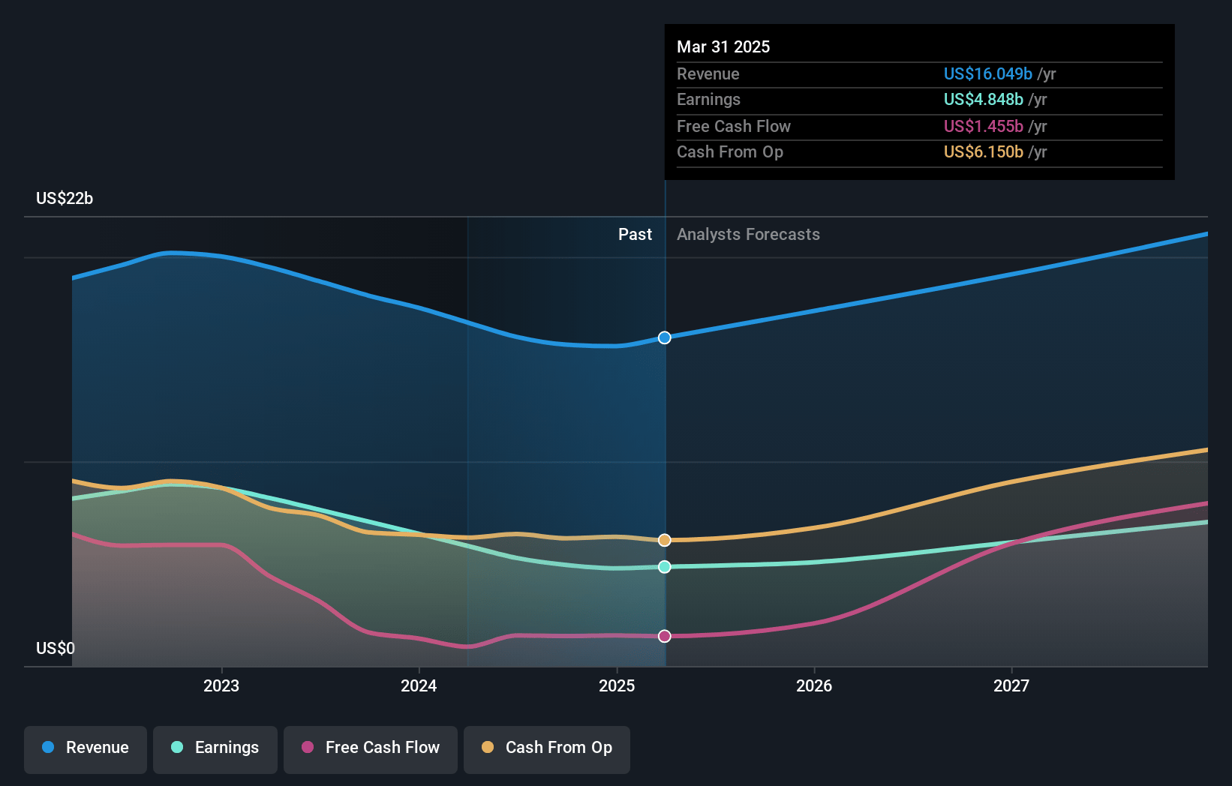Click the 2026 x-axis label
The height and width of the screenshot is (786, 1232).
tap(814, 685)
